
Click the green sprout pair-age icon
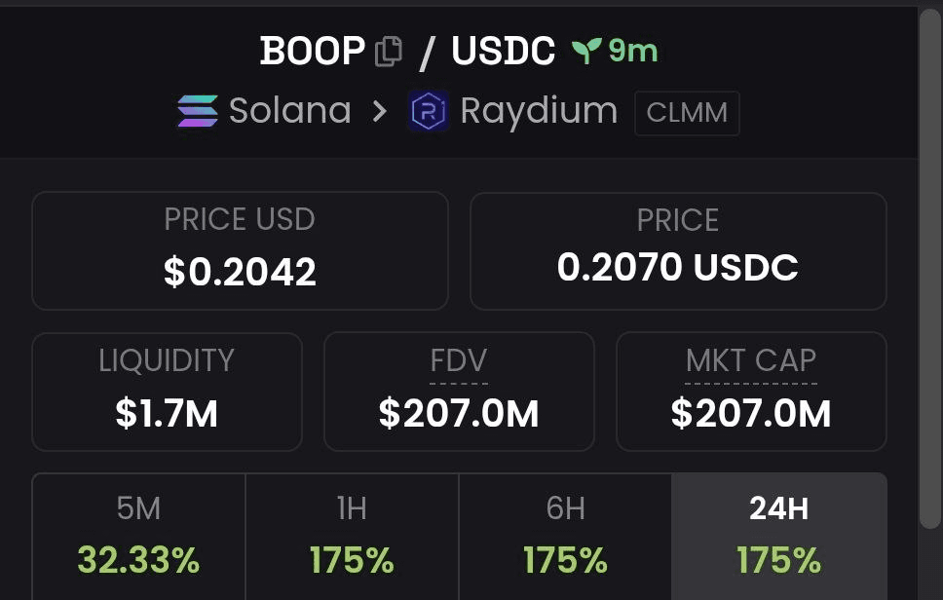[x=585, y=49]
